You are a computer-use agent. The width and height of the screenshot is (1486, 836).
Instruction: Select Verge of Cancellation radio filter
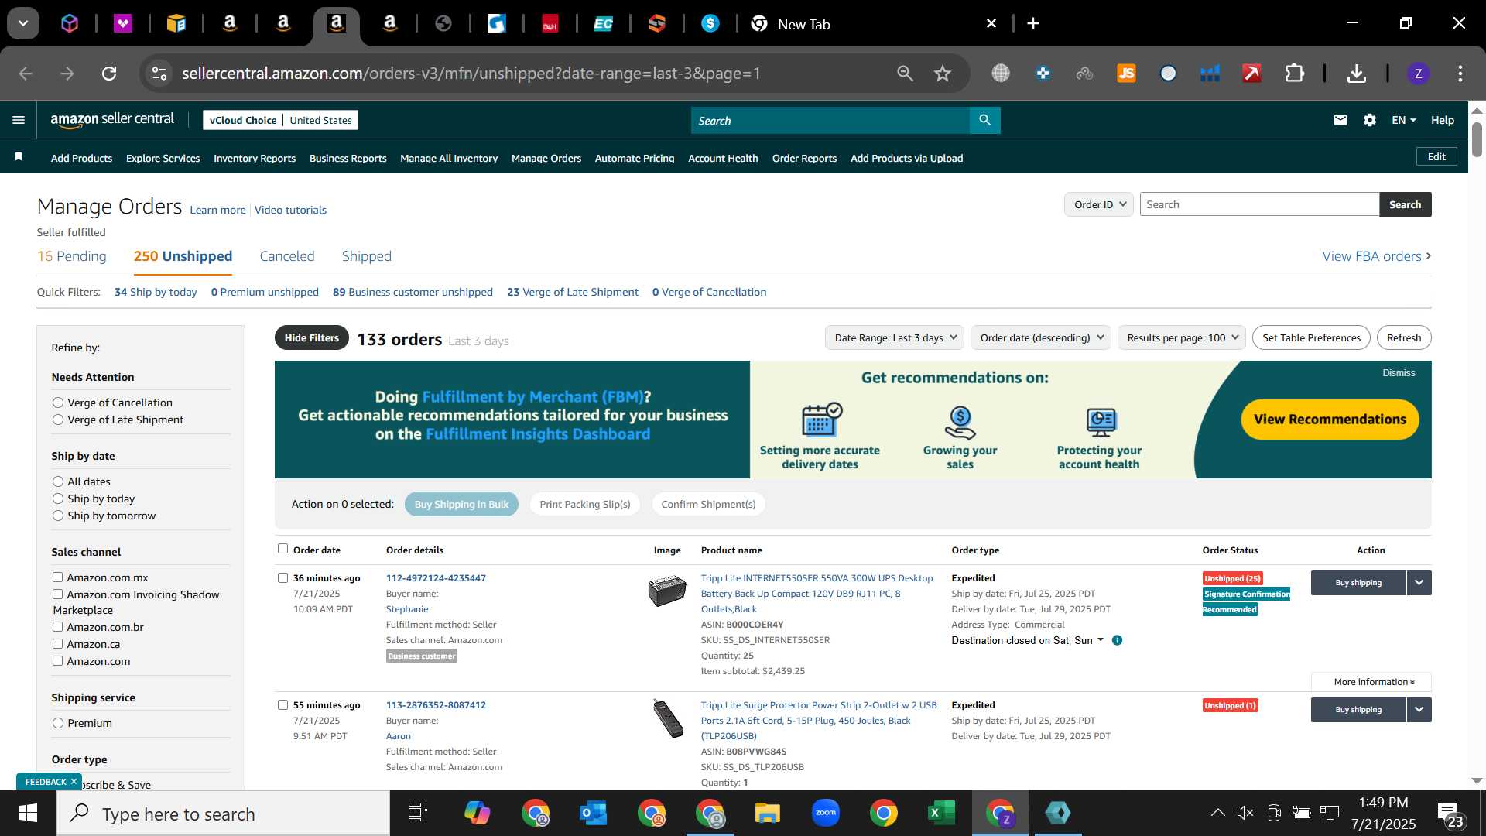58,403
